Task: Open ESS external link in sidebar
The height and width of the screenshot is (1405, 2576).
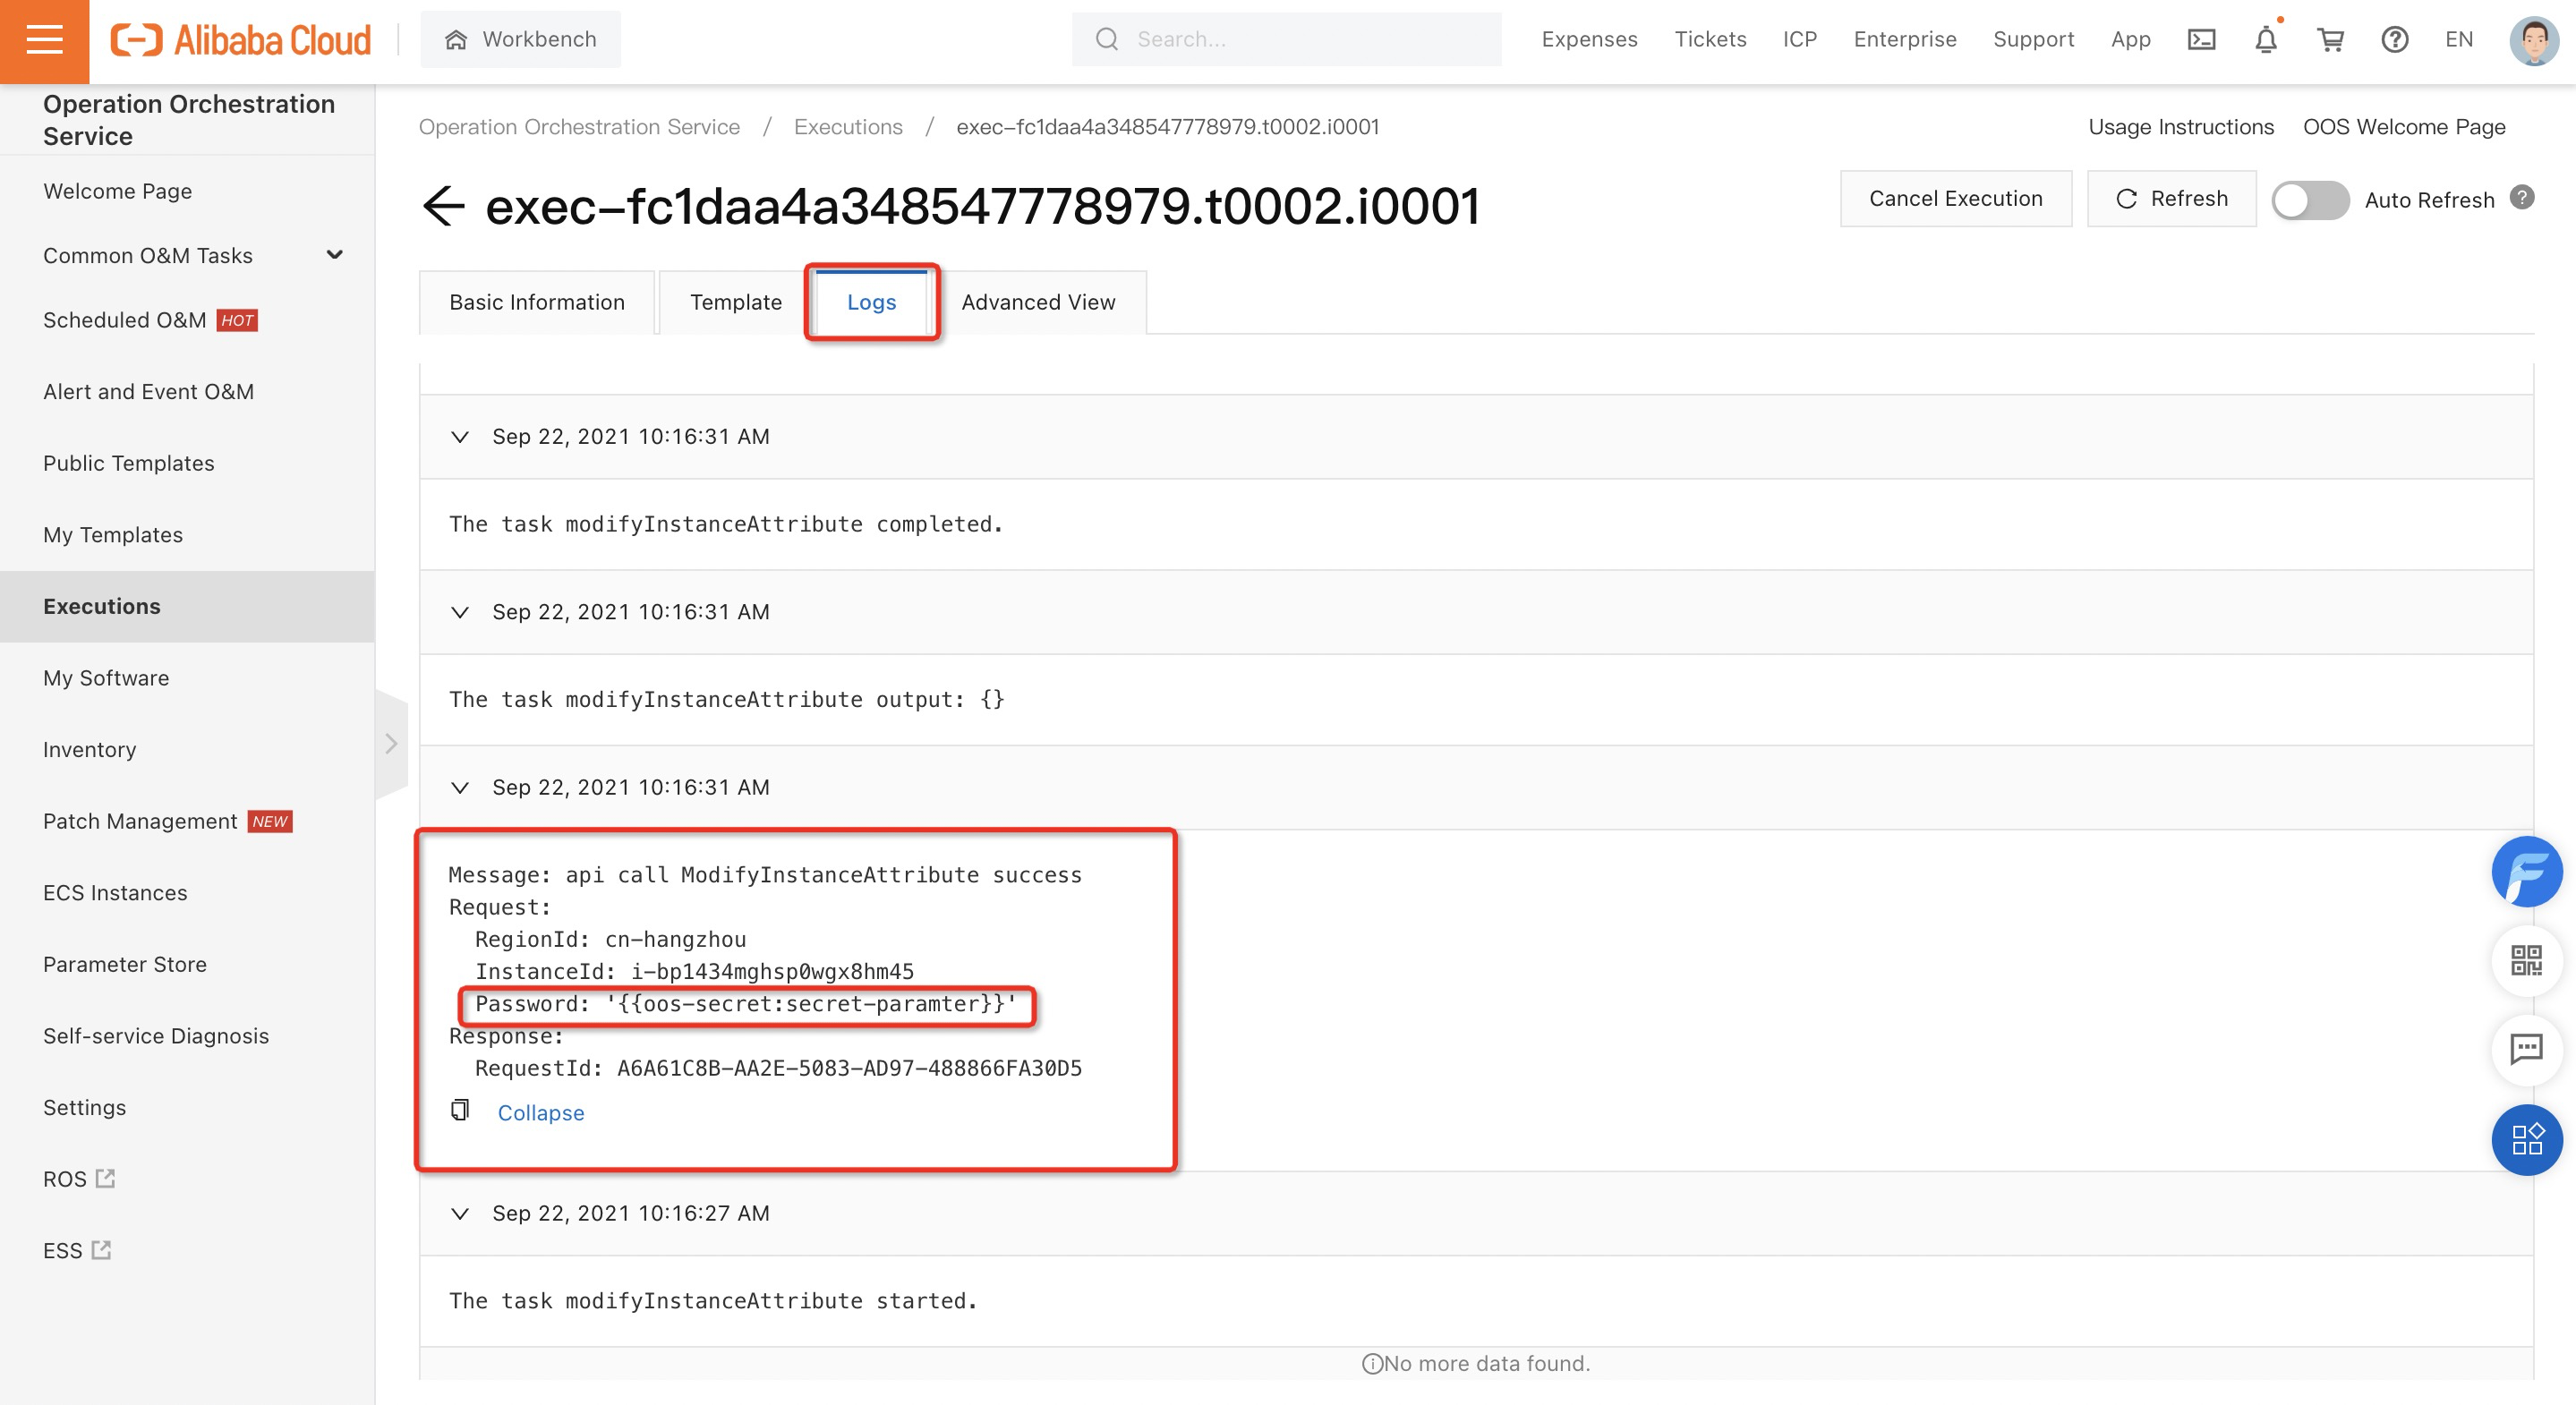Action: coord(76,1251)
